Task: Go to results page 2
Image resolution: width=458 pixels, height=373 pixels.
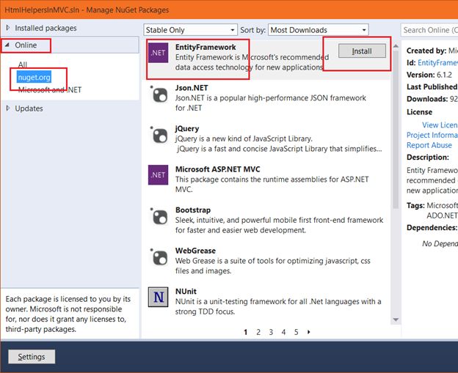Action: click(258, 332)
